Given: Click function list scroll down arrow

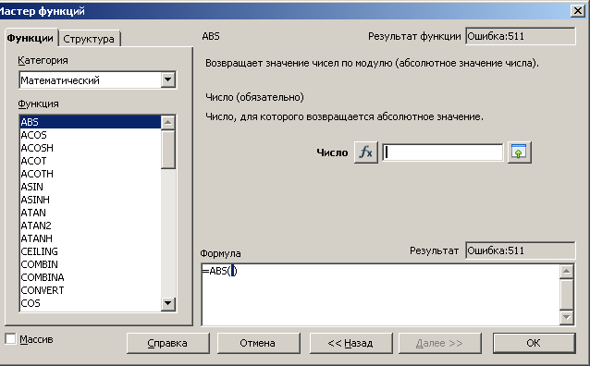Looking at the screenshot, I should point(167,303).
